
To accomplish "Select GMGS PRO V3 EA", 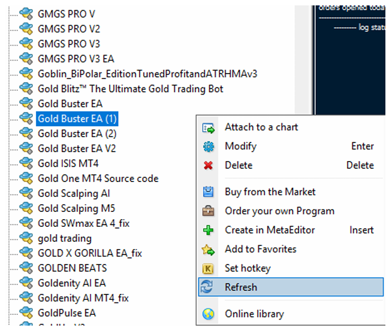I will [76, 59].
